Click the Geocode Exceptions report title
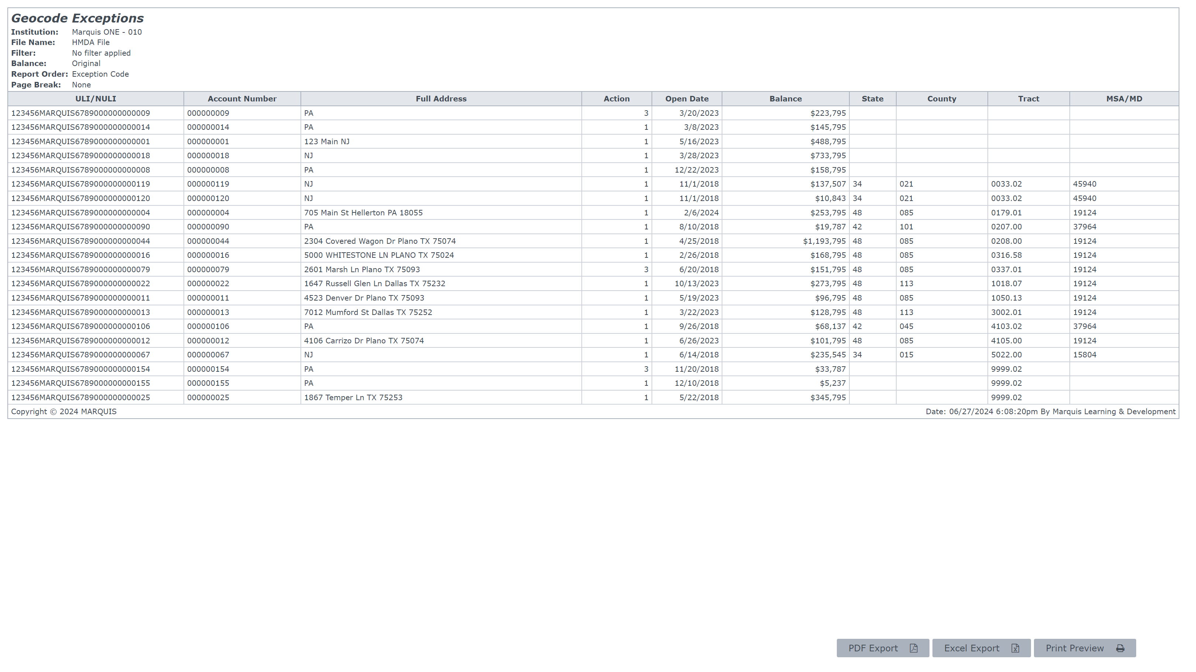The width and height of the screenshot is (1196, 672). tap(77, 18)
